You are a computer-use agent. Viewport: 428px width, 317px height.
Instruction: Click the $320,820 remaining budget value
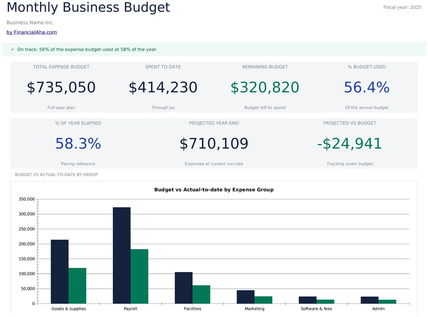point(265,88)
